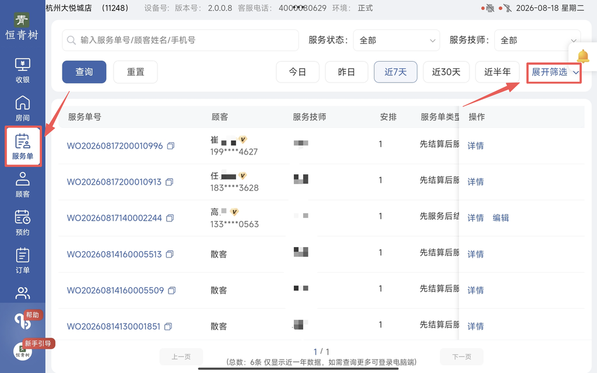Click the 操作 column header
Image resolution: width=597 pixels, height=373 pixels.
point(477,117)
